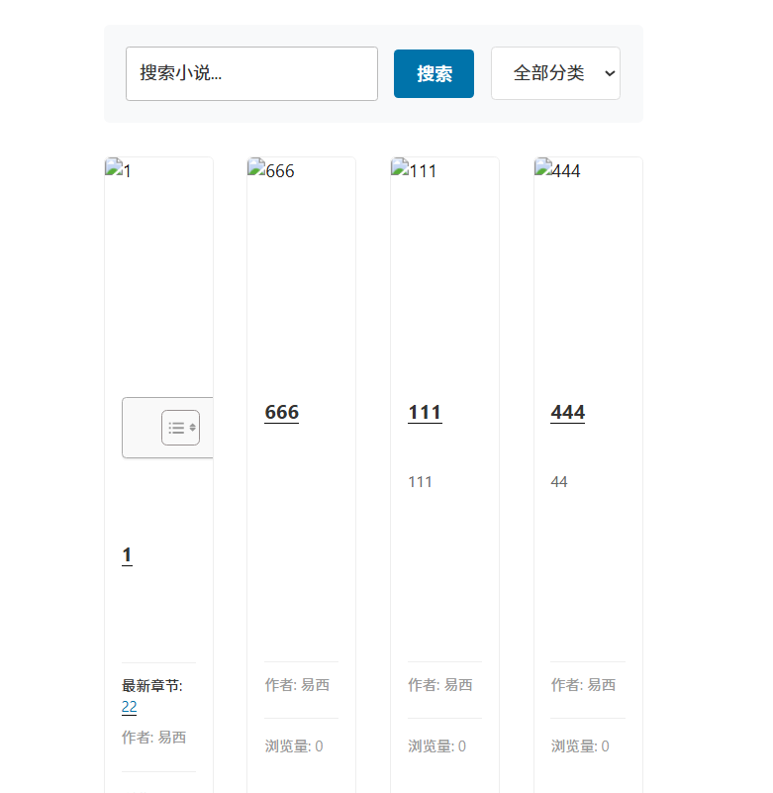Click the 浏览量: 0 text under novel 666

[294, 746]
